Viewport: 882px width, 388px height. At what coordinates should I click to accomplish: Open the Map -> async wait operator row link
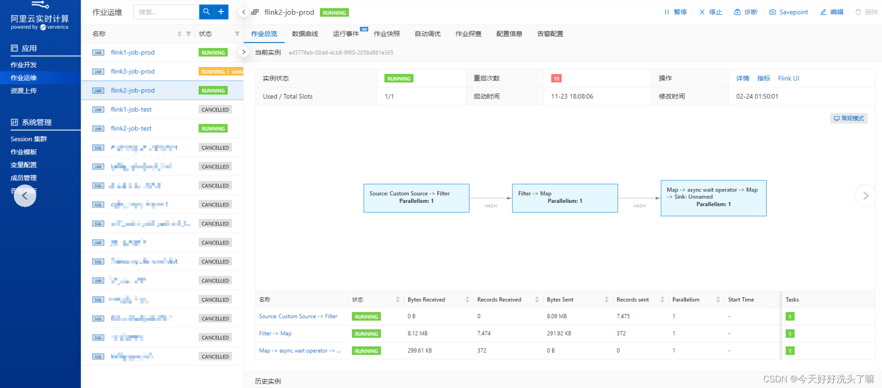300,351
